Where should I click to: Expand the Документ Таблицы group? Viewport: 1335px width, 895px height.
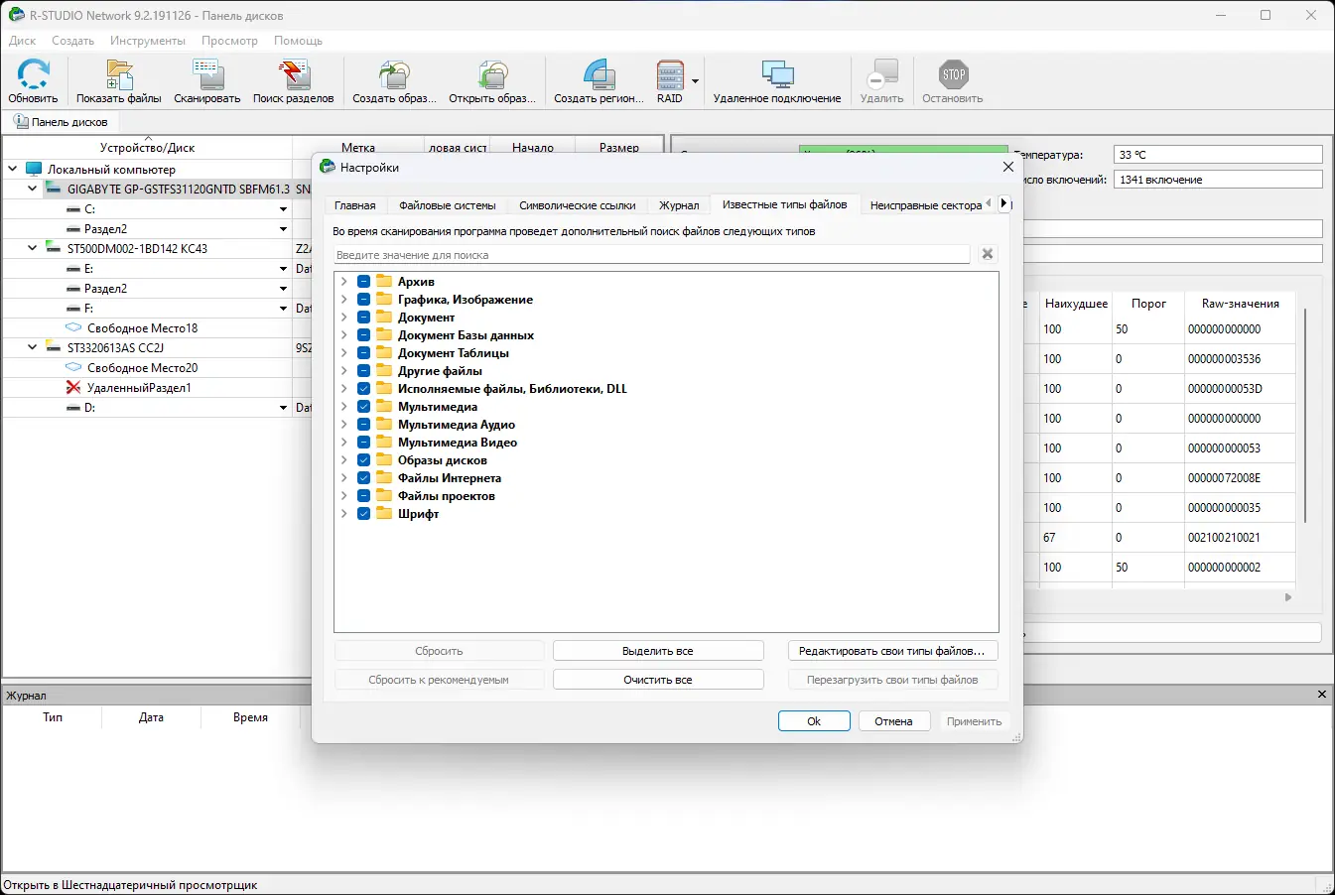click(344, 353)
